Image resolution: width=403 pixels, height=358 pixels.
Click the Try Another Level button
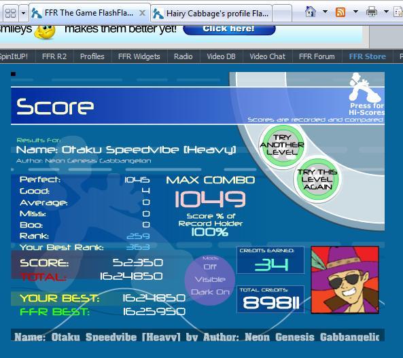[282, 145]
